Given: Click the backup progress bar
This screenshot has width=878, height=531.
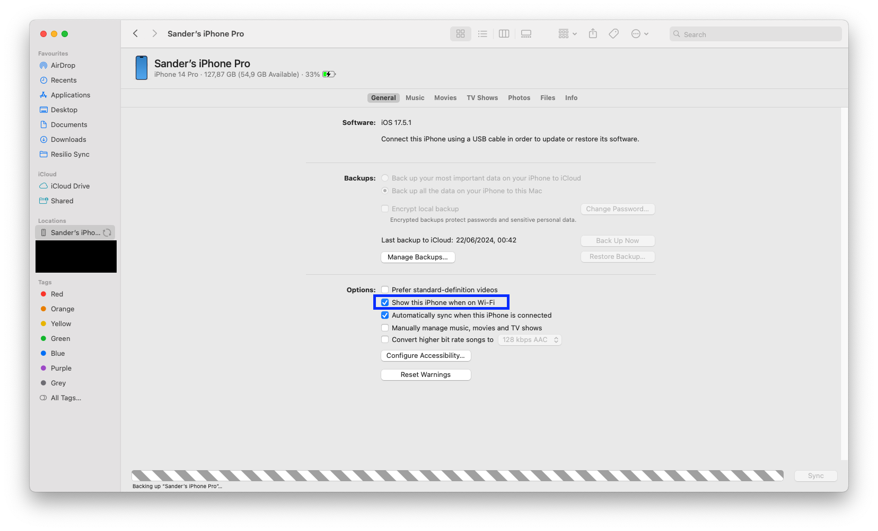Looking at the screenshot, I should [x=458, y=475].
